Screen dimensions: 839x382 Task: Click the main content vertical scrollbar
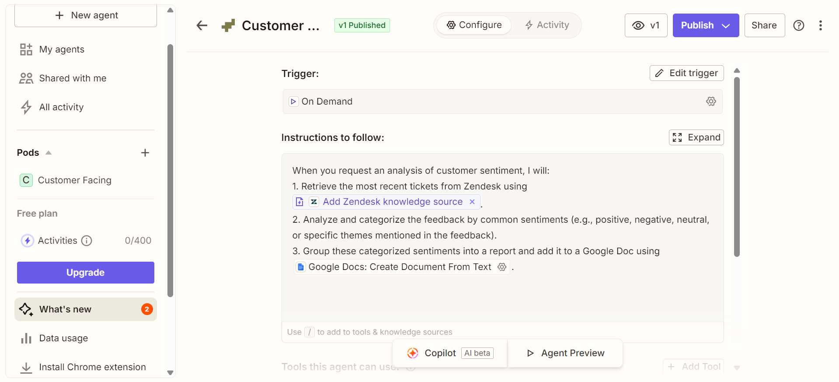737,166
